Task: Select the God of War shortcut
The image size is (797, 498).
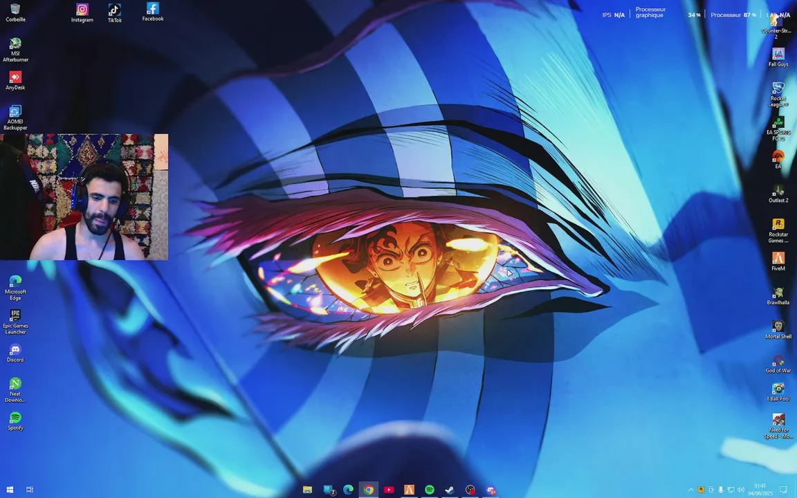Action: tap(778, 364)
